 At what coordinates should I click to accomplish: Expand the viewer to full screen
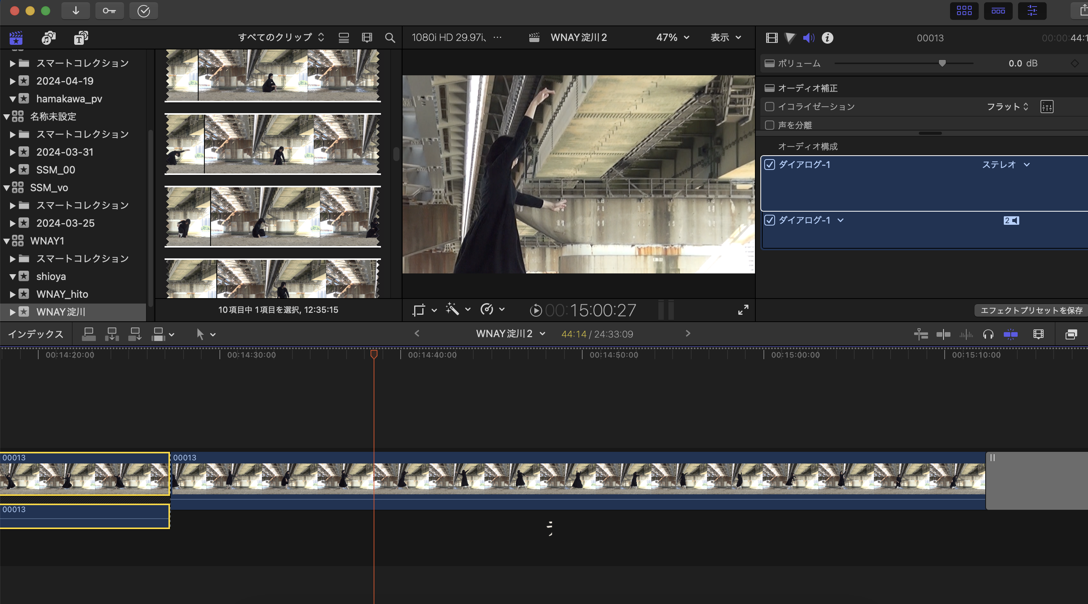[x=743, y=310]
